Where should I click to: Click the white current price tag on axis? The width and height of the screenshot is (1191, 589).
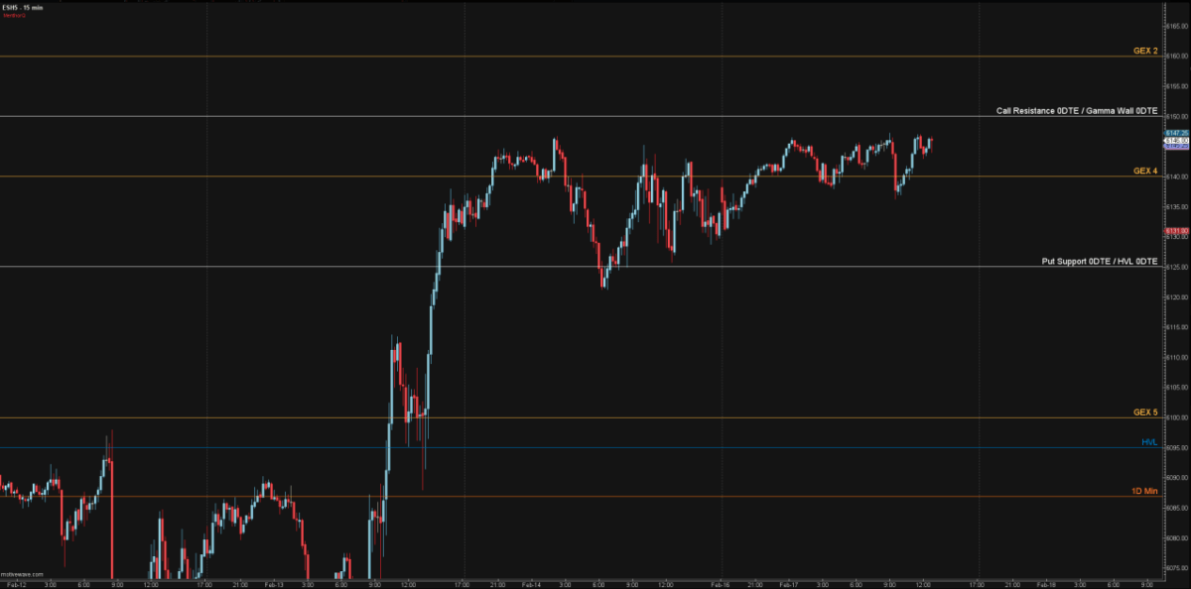click(x=1176, y=141)
